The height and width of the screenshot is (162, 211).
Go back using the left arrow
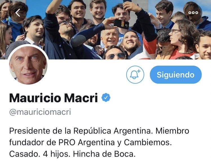pos(18,13)
